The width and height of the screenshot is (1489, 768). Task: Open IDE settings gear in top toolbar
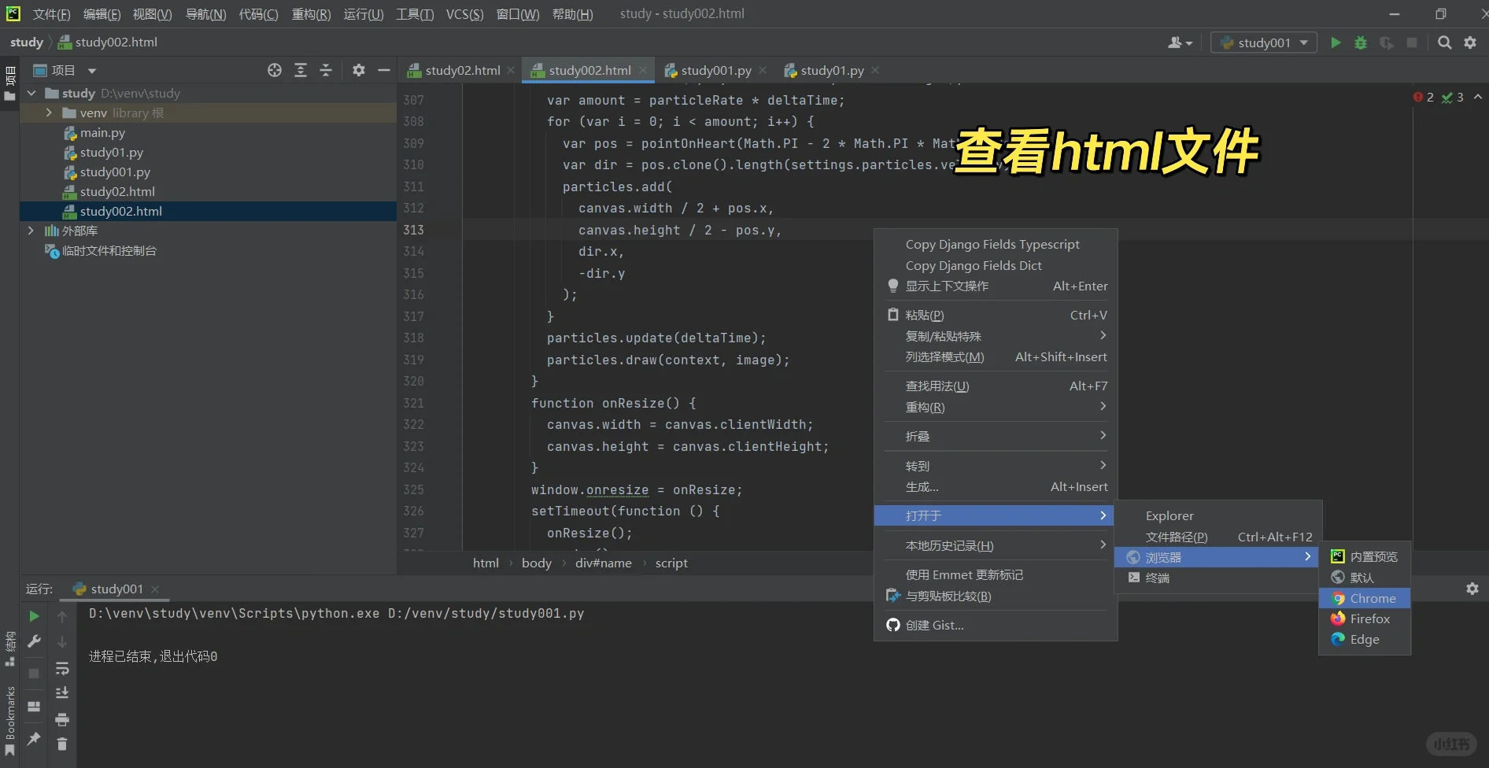(x=1470, y=42)
